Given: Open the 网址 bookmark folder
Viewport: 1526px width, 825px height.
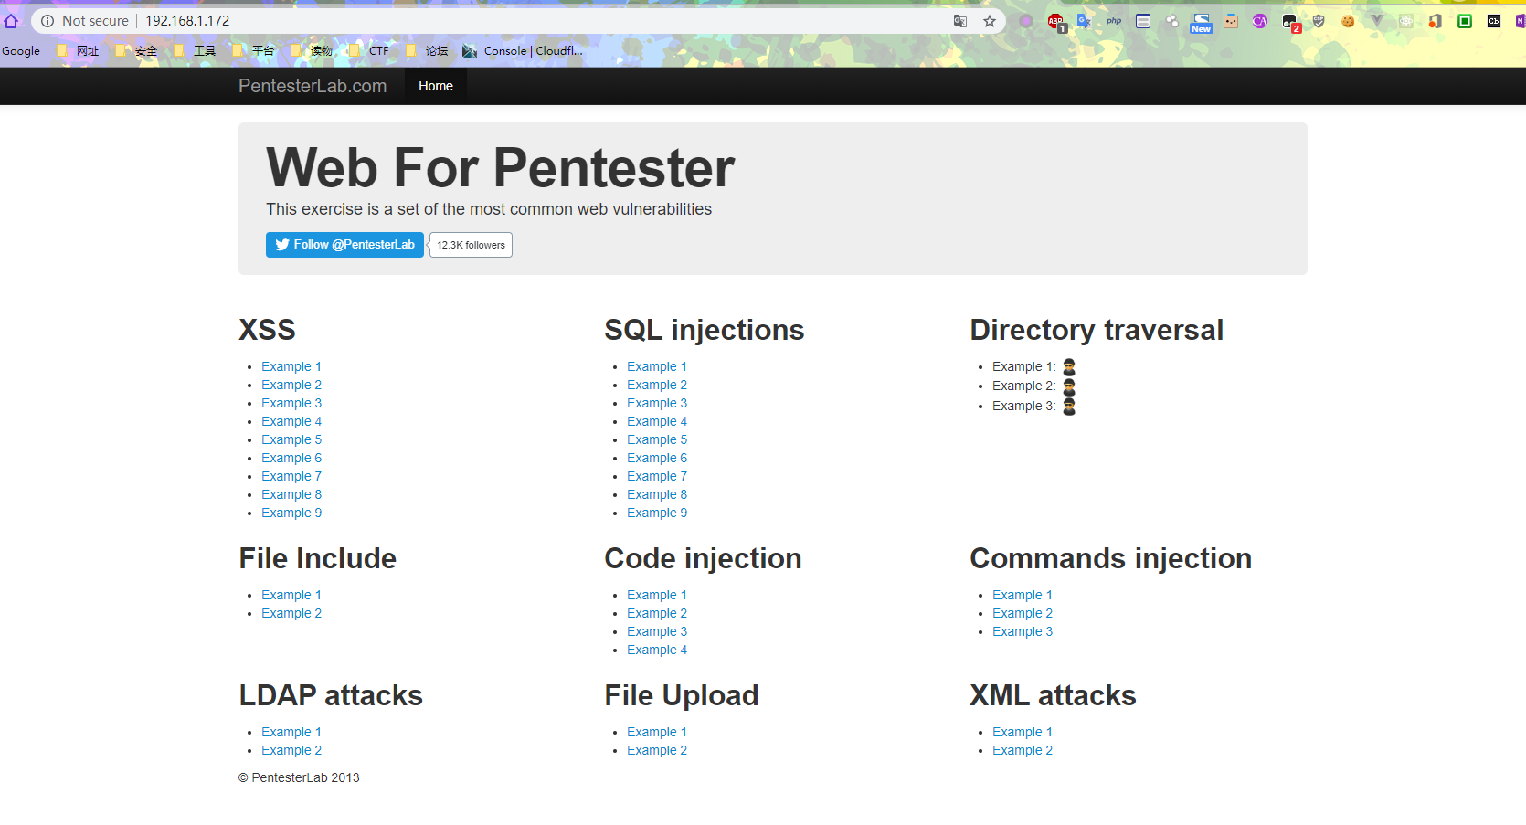Looking at the screenshot, I should (78, 51).
